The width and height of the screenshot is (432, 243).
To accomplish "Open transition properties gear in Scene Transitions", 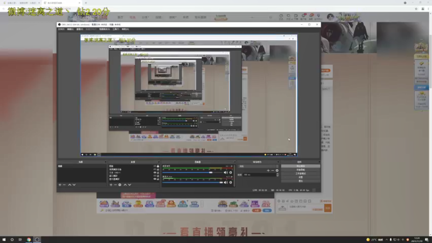I will (277, 171).
